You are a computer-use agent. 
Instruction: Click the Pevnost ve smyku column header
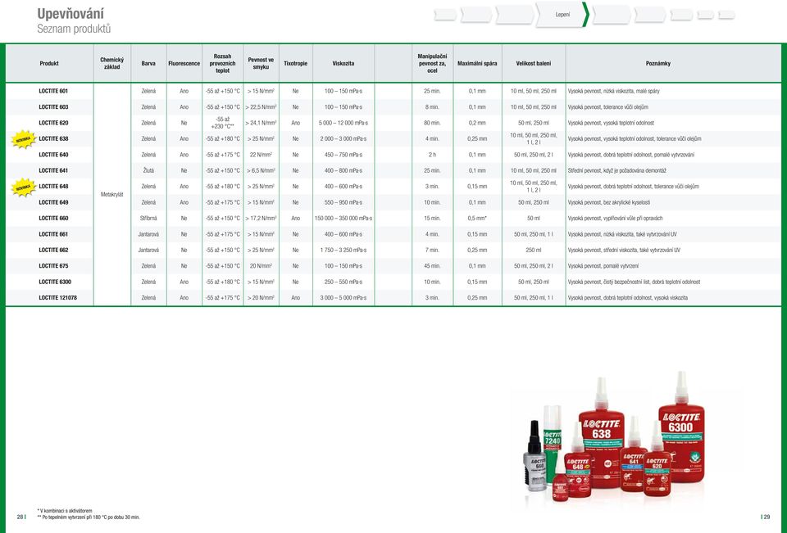261,63
